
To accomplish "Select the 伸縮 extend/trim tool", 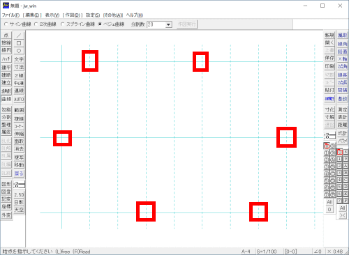I will (x=19, y=134).
